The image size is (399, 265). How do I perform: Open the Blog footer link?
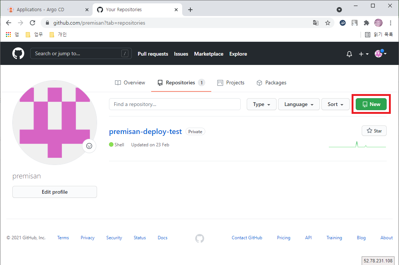click(x=361, y=238)
